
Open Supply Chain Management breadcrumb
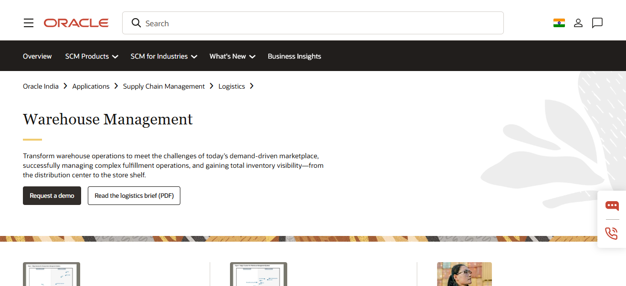tap(164, 86)
